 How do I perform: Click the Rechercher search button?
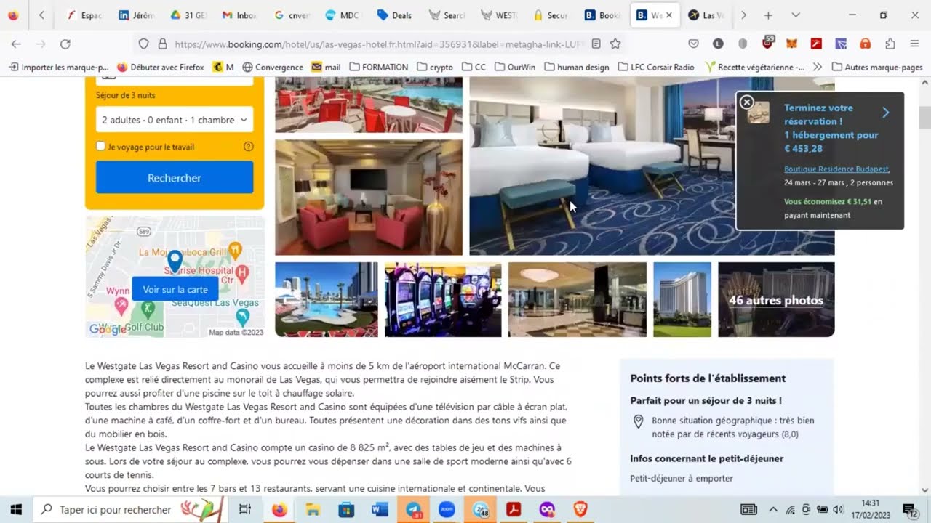pos(175,177)
